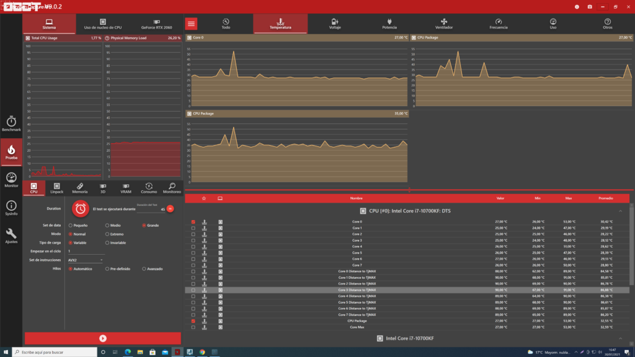Open the GeForce RTX 2060 tab
Image resolution: width=635 pixels, height=357 pixels.
(156, 24)
